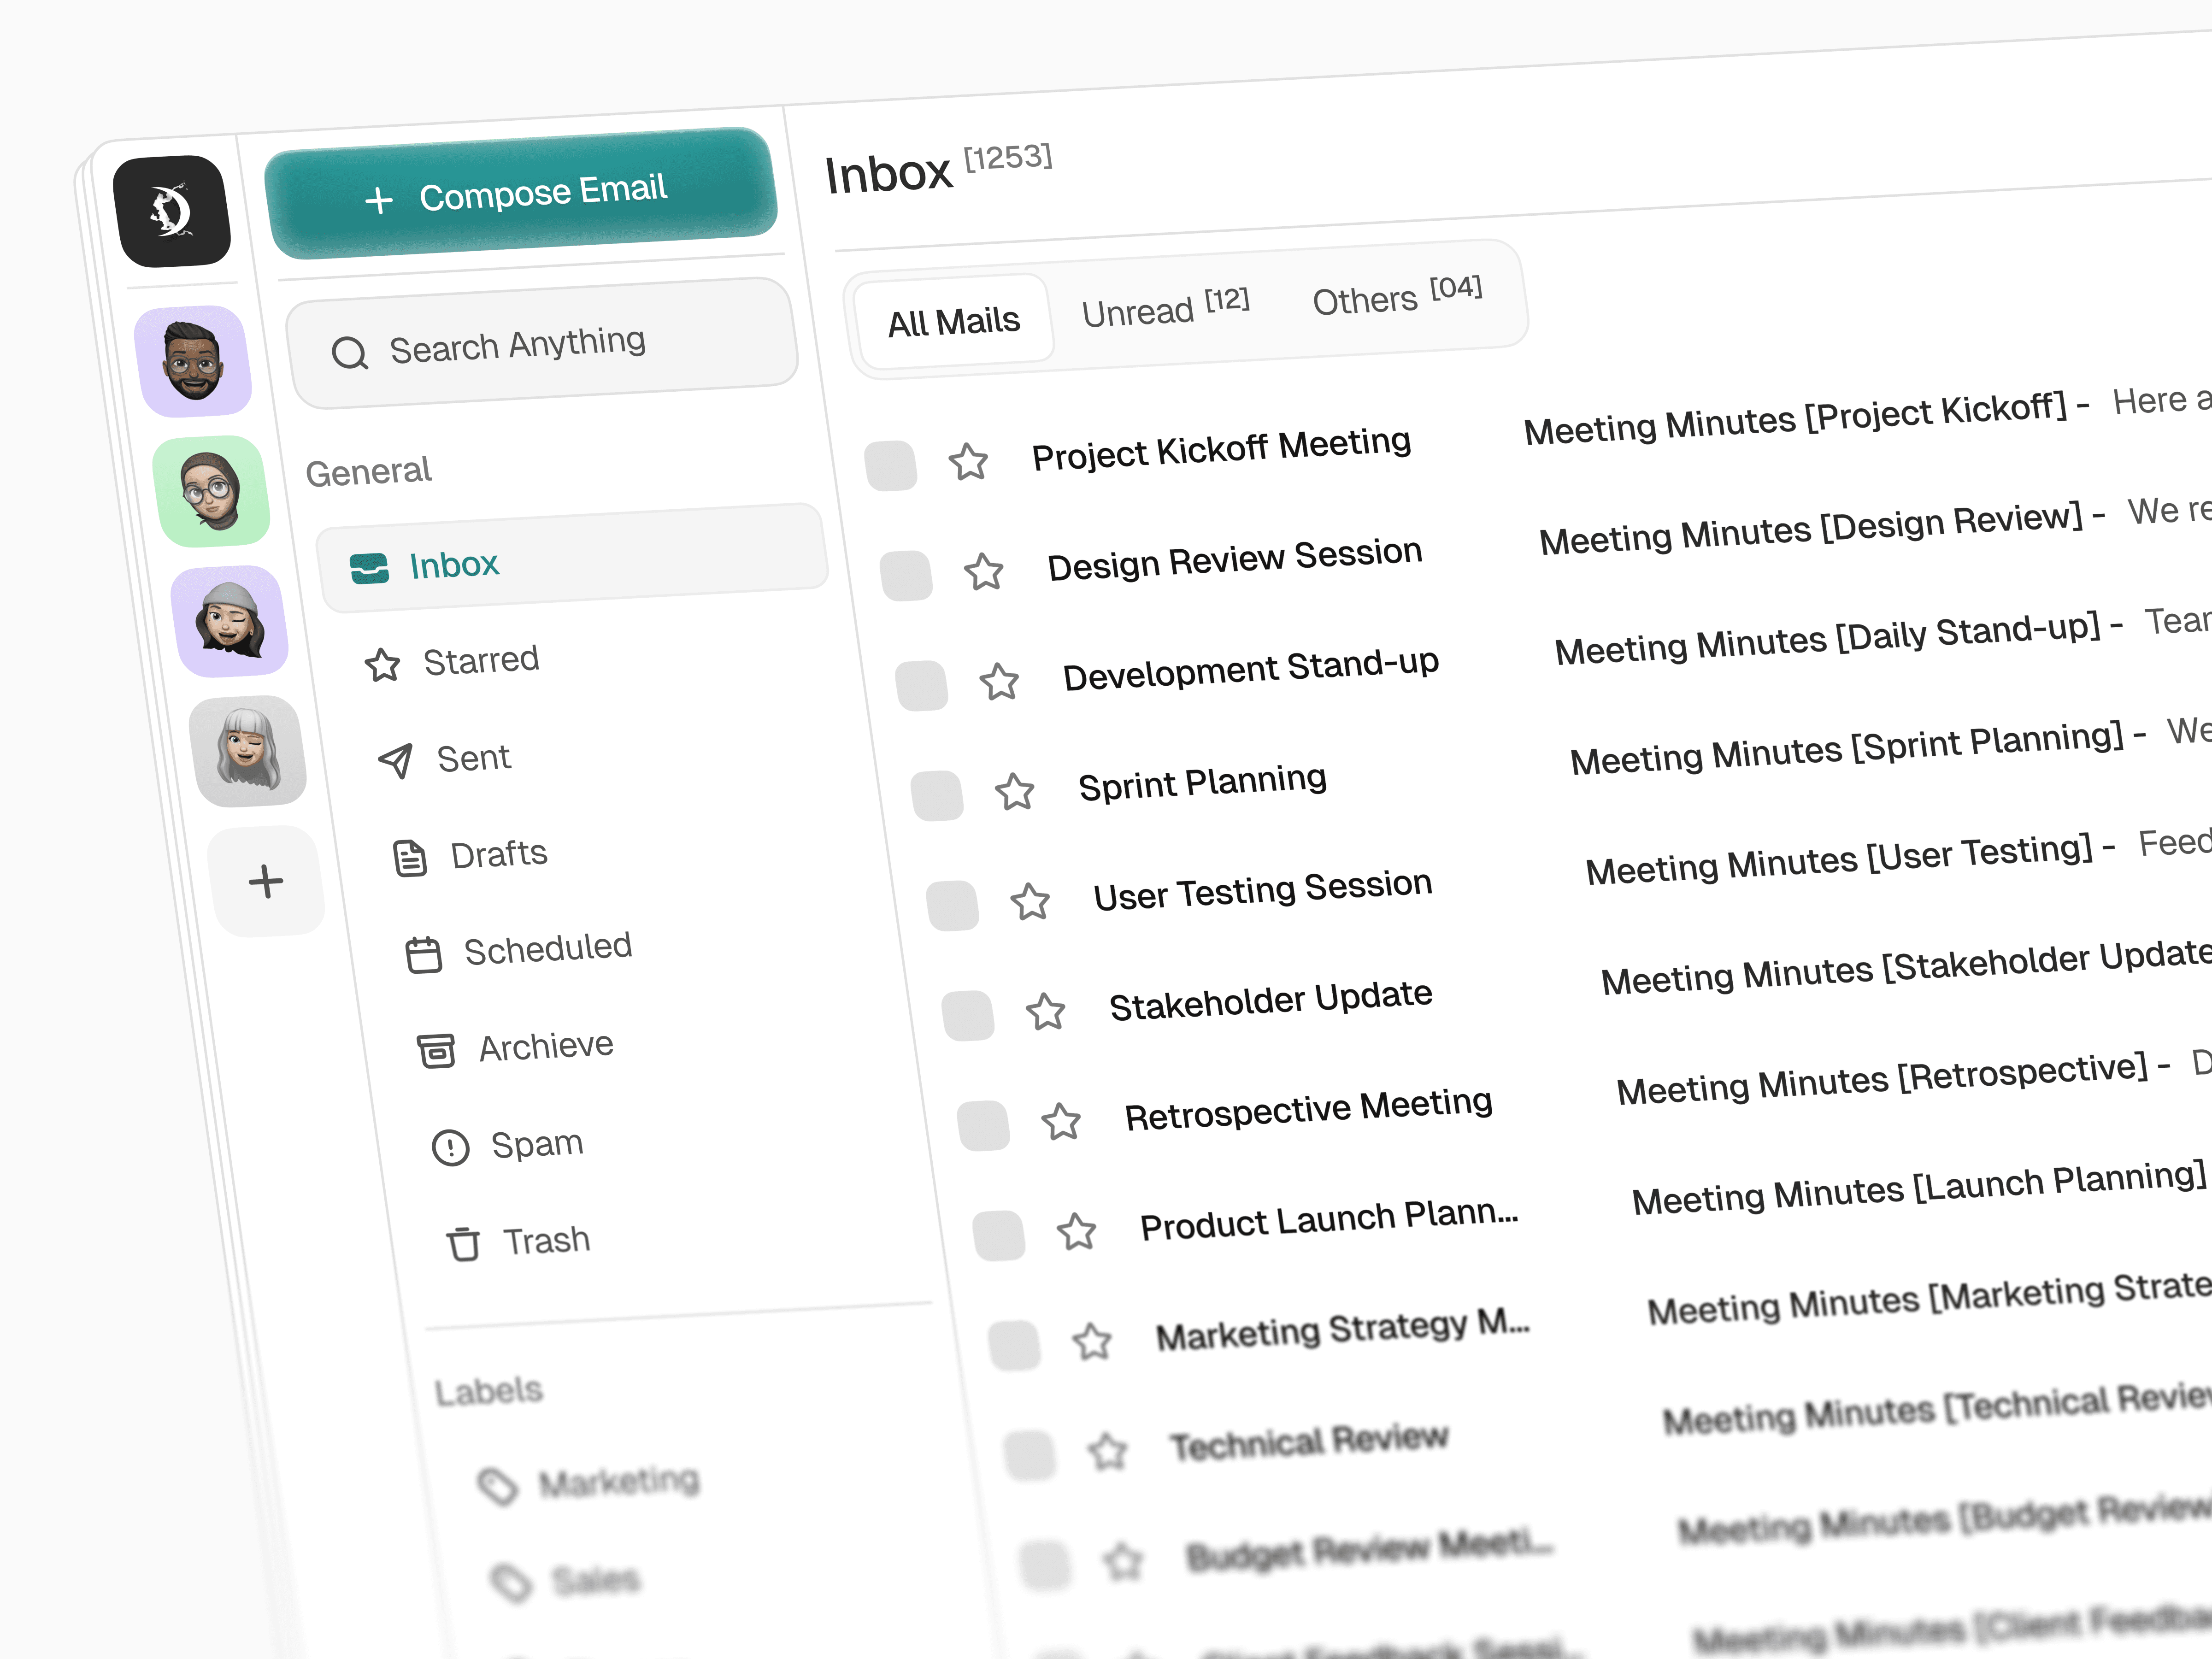Select checkbox next to User Testing Session
Viewport: 2212px width, 1659px height.
pos(952,906)
